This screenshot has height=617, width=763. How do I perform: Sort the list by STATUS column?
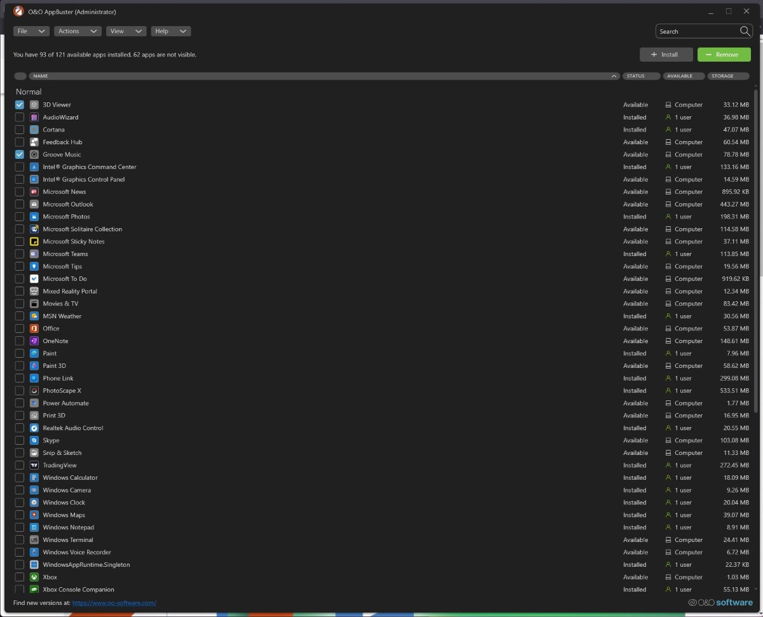pos(641,76)
